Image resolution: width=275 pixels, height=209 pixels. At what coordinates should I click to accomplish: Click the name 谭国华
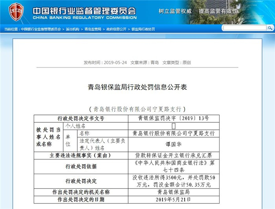pyautogui.click(x=174, y=144)
